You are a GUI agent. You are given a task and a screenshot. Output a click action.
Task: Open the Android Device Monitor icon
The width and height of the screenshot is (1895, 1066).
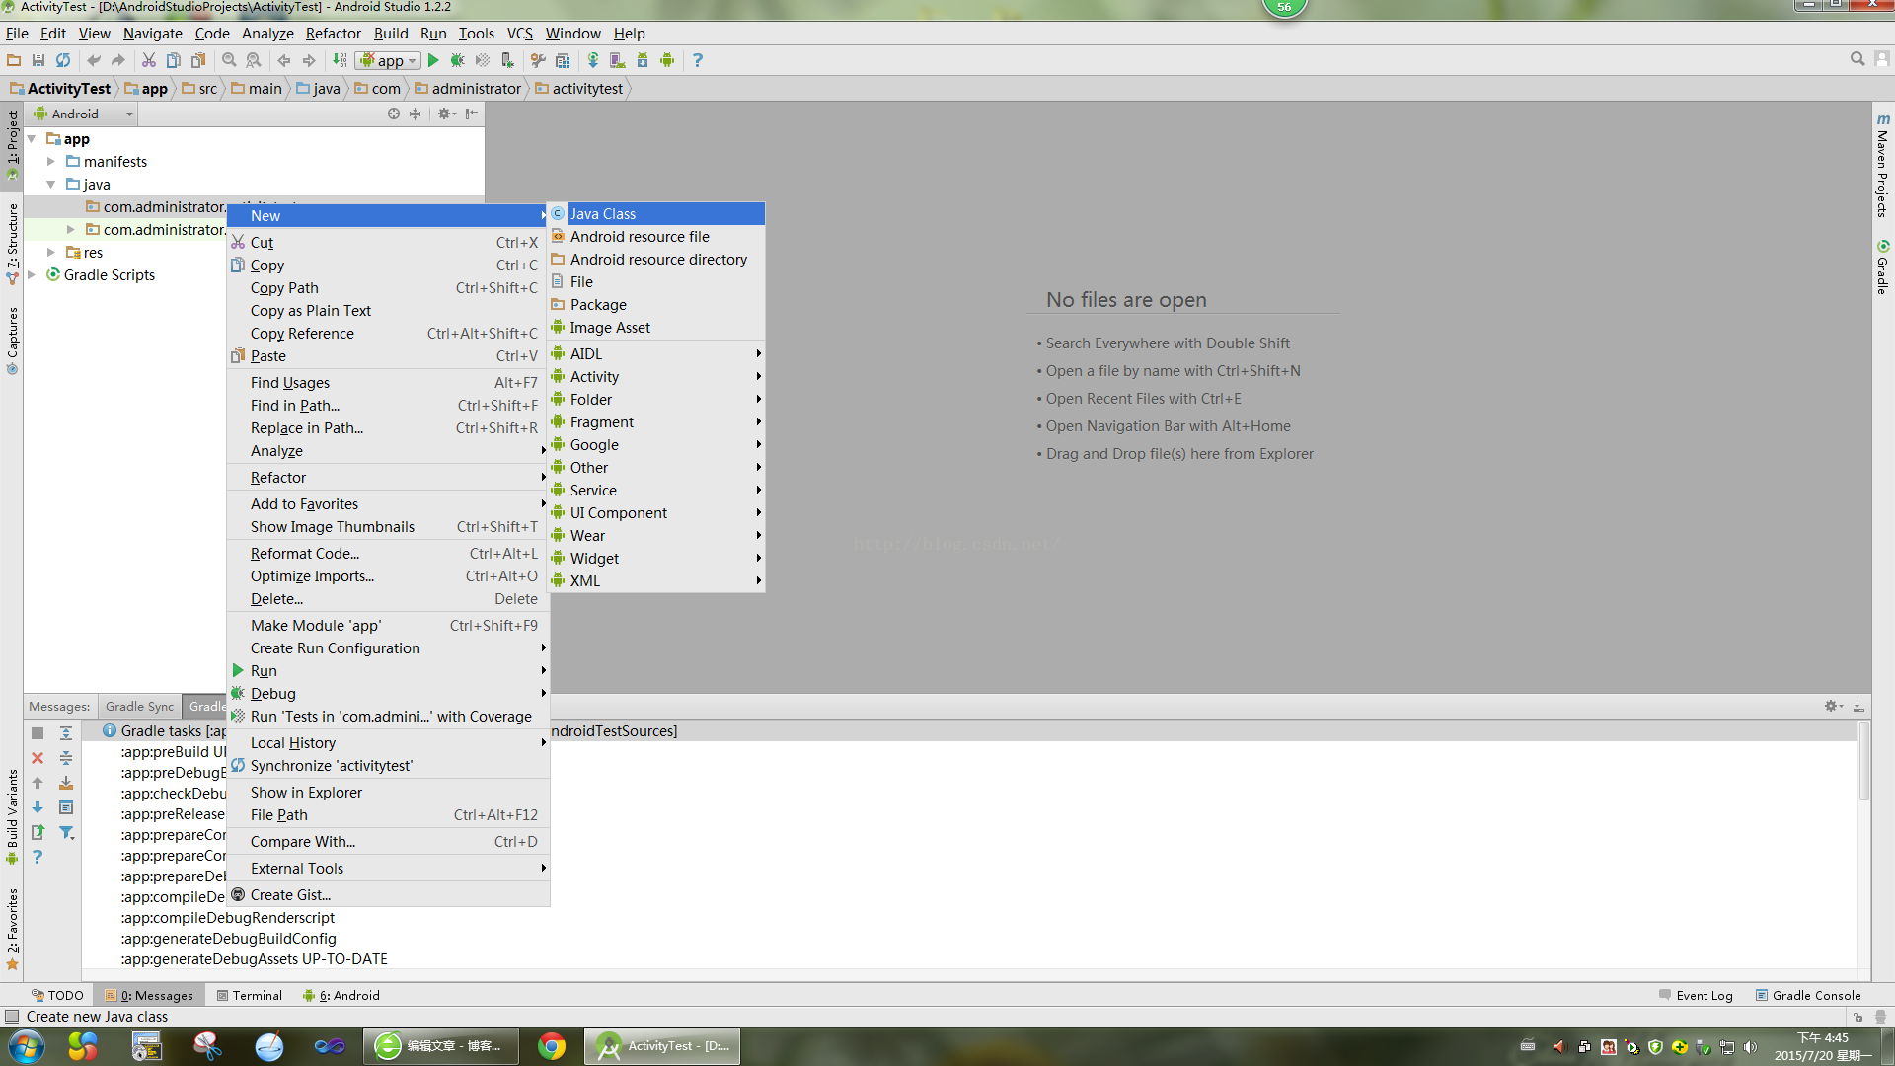tap(667, 60)
